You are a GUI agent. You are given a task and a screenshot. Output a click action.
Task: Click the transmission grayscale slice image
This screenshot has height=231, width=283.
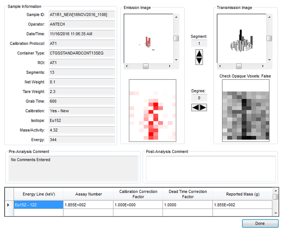[246, 110]
